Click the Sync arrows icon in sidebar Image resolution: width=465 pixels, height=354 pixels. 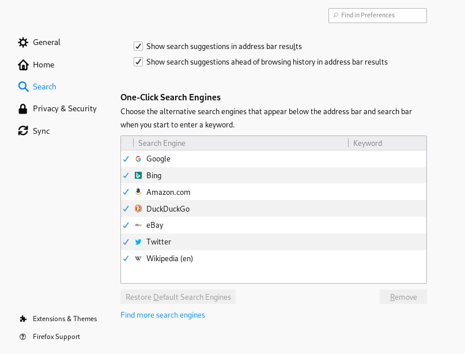click(23, 131)
